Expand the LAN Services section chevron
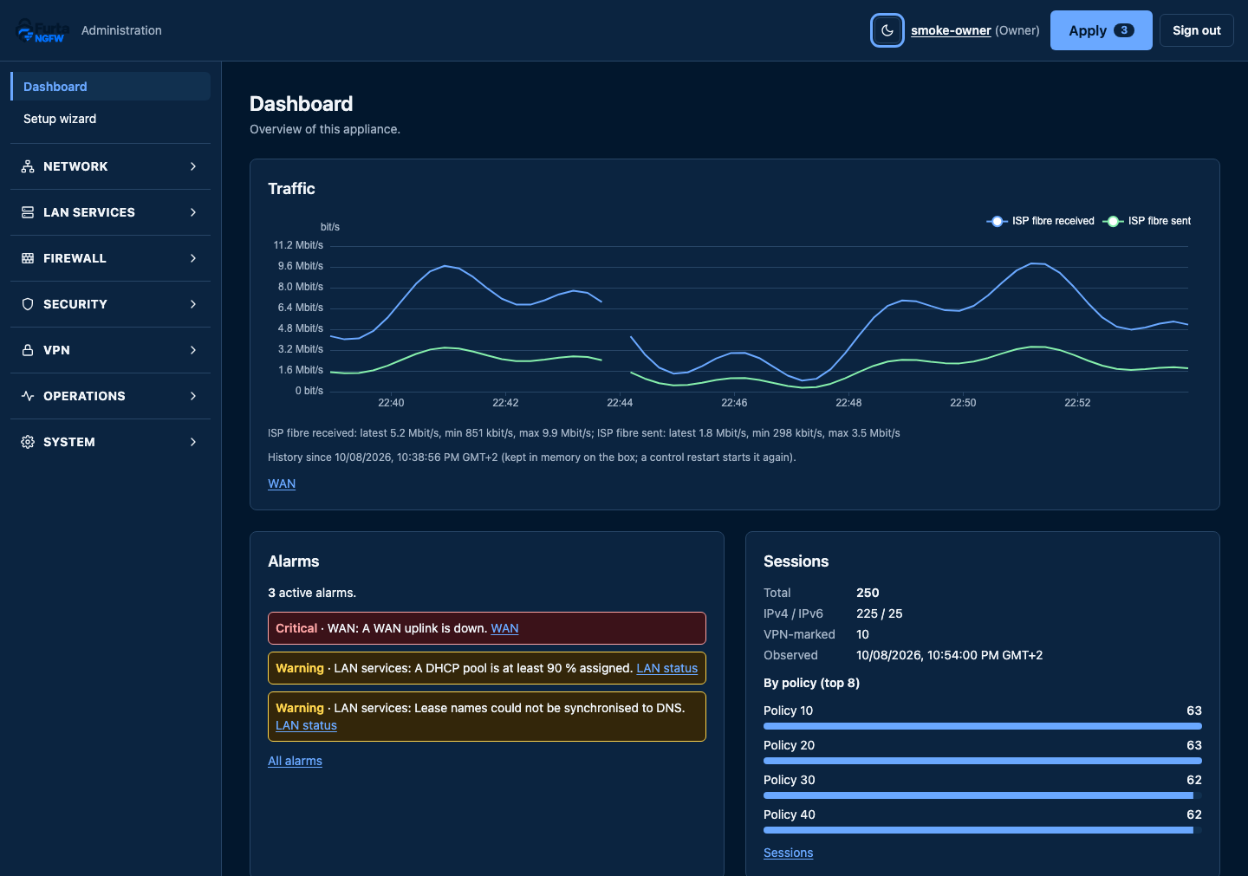This screenshot has height=876, width=1248. coord(193,212)
